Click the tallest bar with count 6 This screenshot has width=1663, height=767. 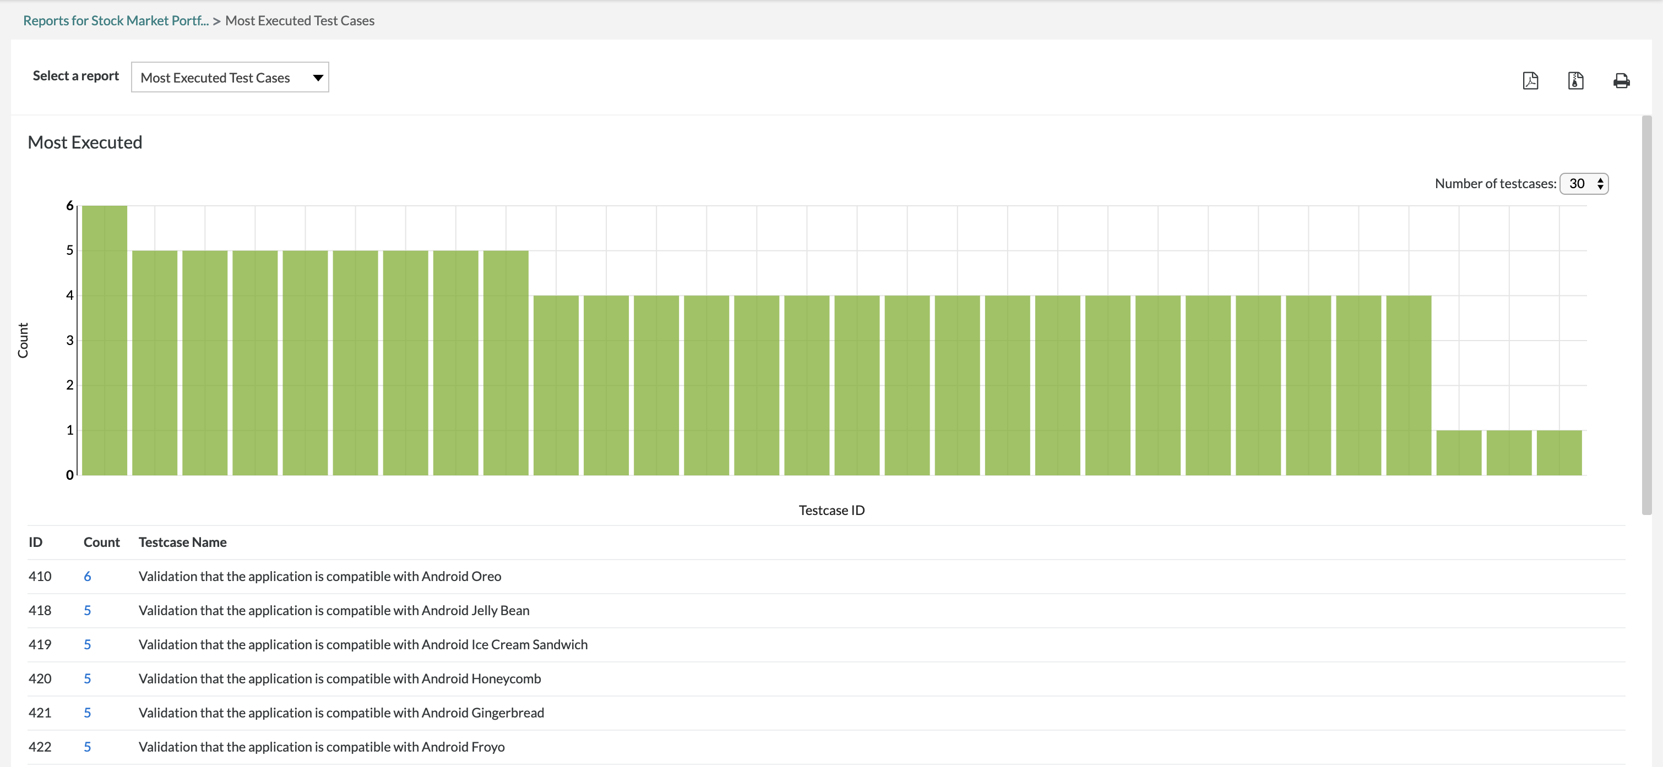pos(105,341)
